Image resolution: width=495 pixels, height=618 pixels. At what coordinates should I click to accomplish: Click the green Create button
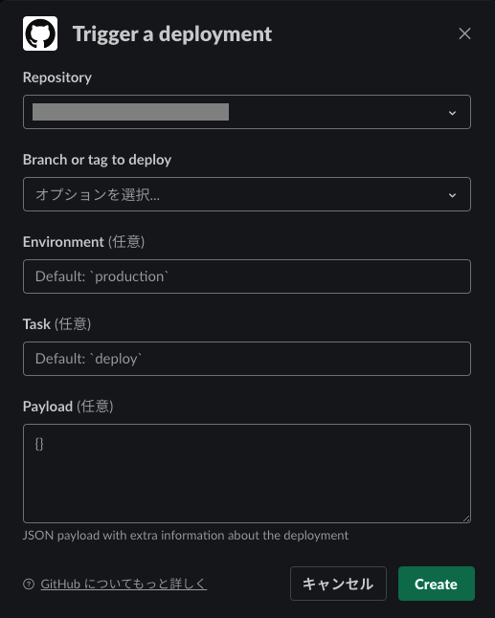coord(437,584)
